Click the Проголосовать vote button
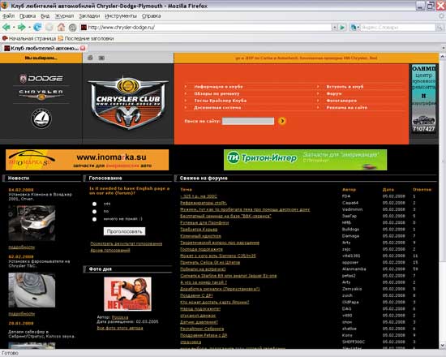 tap(124, 231)
